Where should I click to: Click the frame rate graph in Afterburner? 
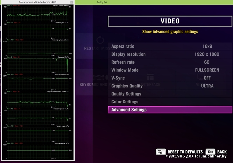pyautogui.click(x=38, y=14)
